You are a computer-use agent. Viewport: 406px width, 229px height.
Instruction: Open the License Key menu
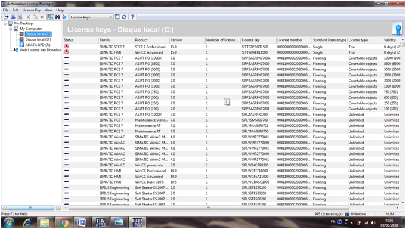click(x=32, y=10)
